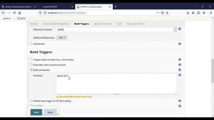Click the Schedule textarea resize handle bar
This screenshot has height=120, width=214.
[x=116, y=94]
